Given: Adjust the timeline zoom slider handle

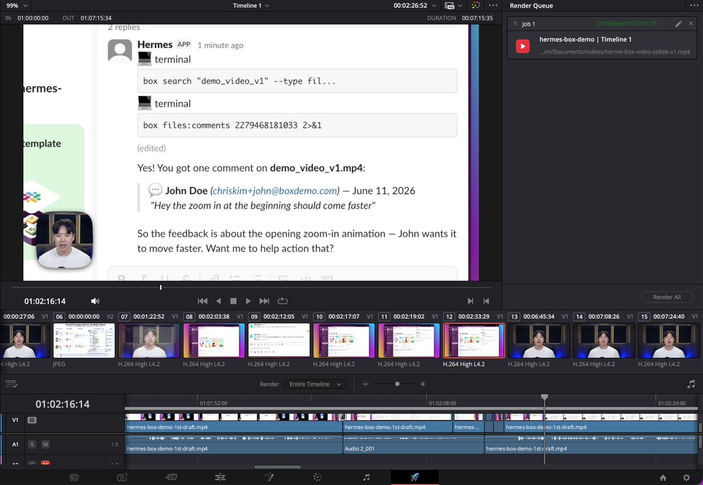Looking at the screenshot, I should coord(397,384).
